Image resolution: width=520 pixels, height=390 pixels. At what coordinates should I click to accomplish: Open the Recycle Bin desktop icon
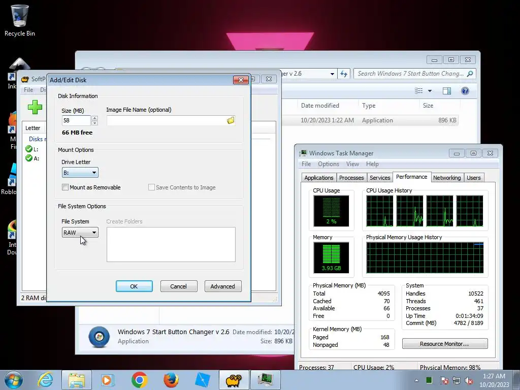click(20, 20)
